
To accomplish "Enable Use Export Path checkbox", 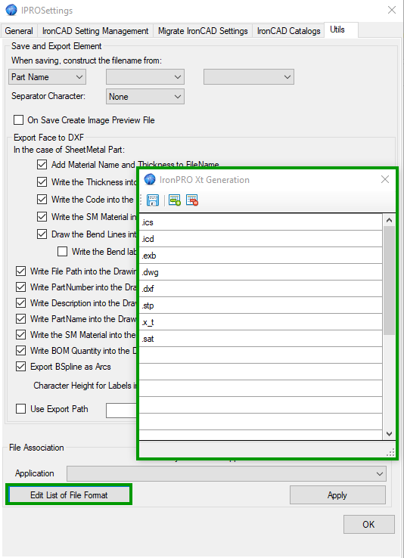I will [20, 409].
